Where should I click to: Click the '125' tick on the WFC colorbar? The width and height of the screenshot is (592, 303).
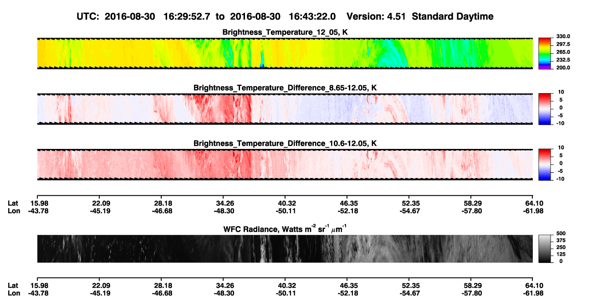pos(561,254)
